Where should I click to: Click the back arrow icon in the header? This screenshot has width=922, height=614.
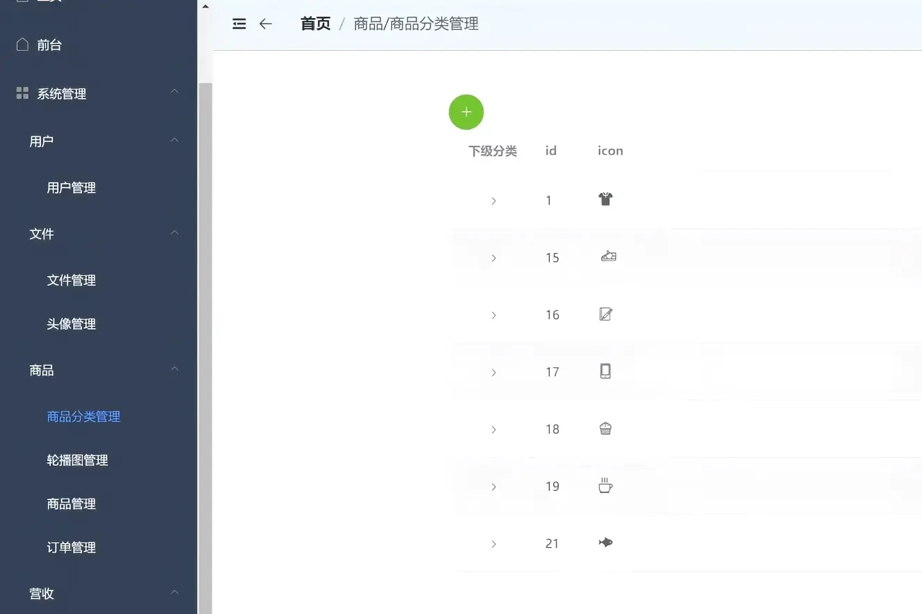pos(265,23)
